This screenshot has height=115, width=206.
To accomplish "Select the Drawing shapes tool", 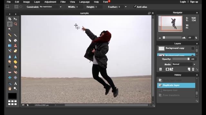I will click(15, 51).
